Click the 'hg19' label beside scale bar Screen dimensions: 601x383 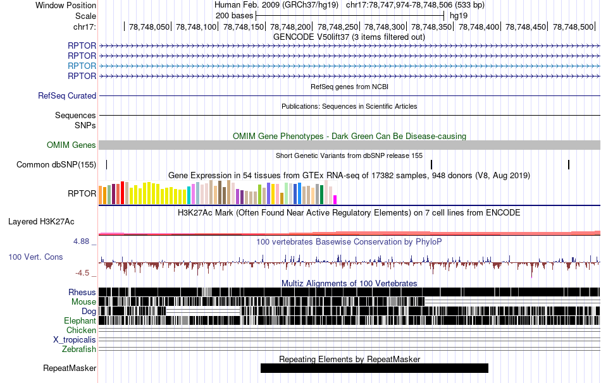click(x=459, y=16)
